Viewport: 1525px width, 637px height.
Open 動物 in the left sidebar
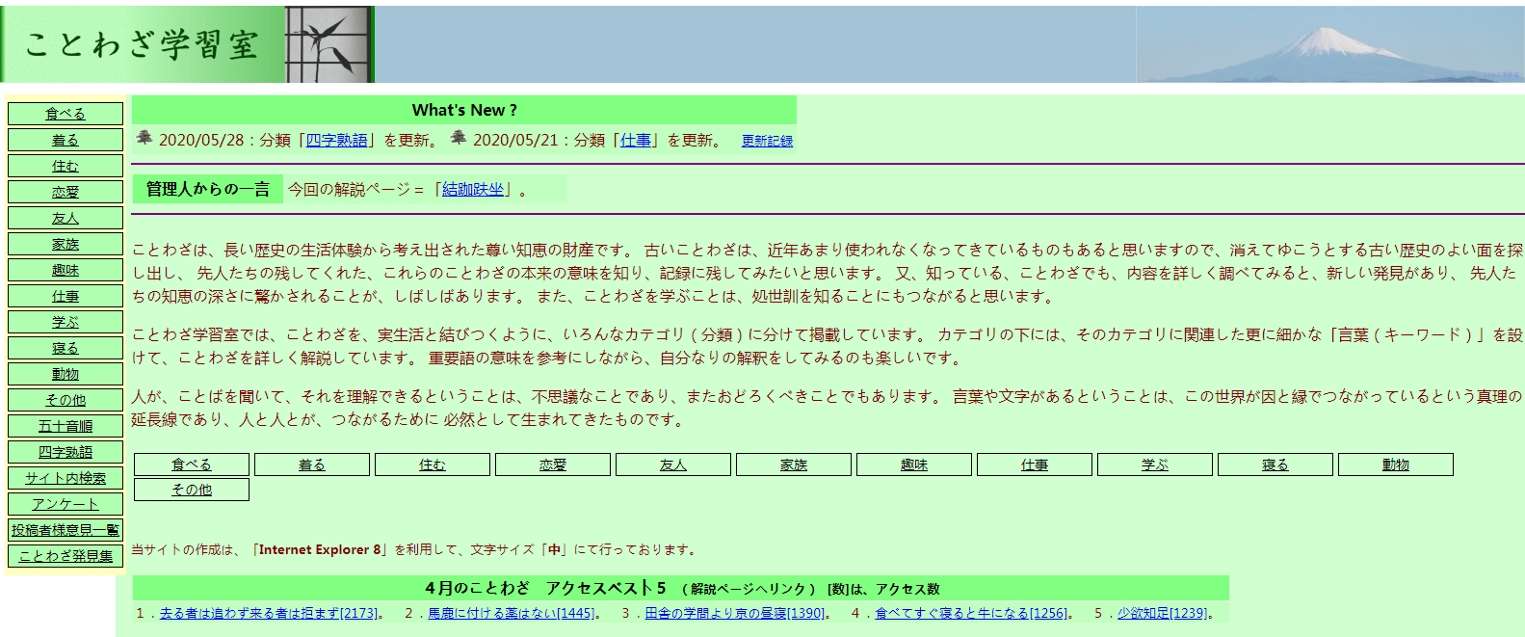66,374
